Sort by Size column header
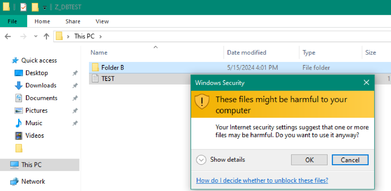Viewport: 391px width, 191px height. [371, 53]
